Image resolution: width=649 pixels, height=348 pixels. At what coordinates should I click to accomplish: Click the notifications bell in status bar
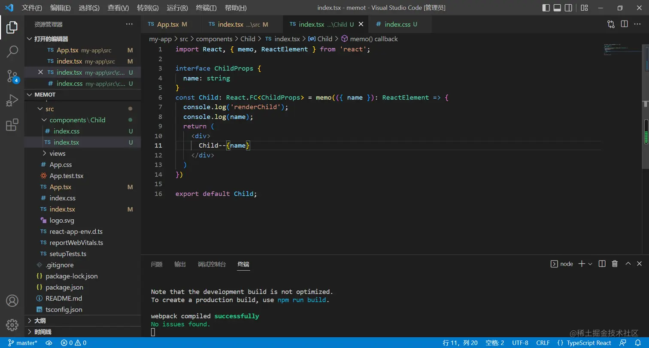[638, 343]
